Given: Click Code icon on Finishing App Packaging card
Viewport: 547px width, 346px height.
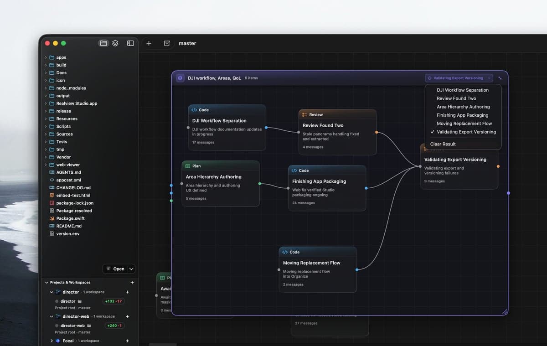Looking at the screenshot, I should pyautogui.click(x=294, y=170).
